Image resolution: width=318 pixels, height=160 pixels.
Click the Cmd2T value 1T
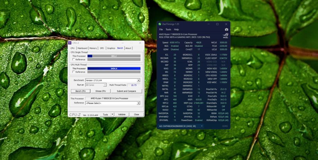coord(199,49)
